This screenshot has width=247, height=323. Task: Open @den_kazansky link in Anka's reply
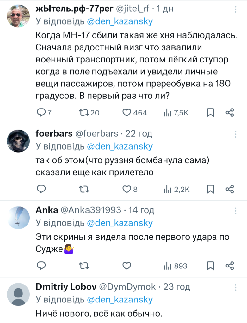tap(120, 223)
